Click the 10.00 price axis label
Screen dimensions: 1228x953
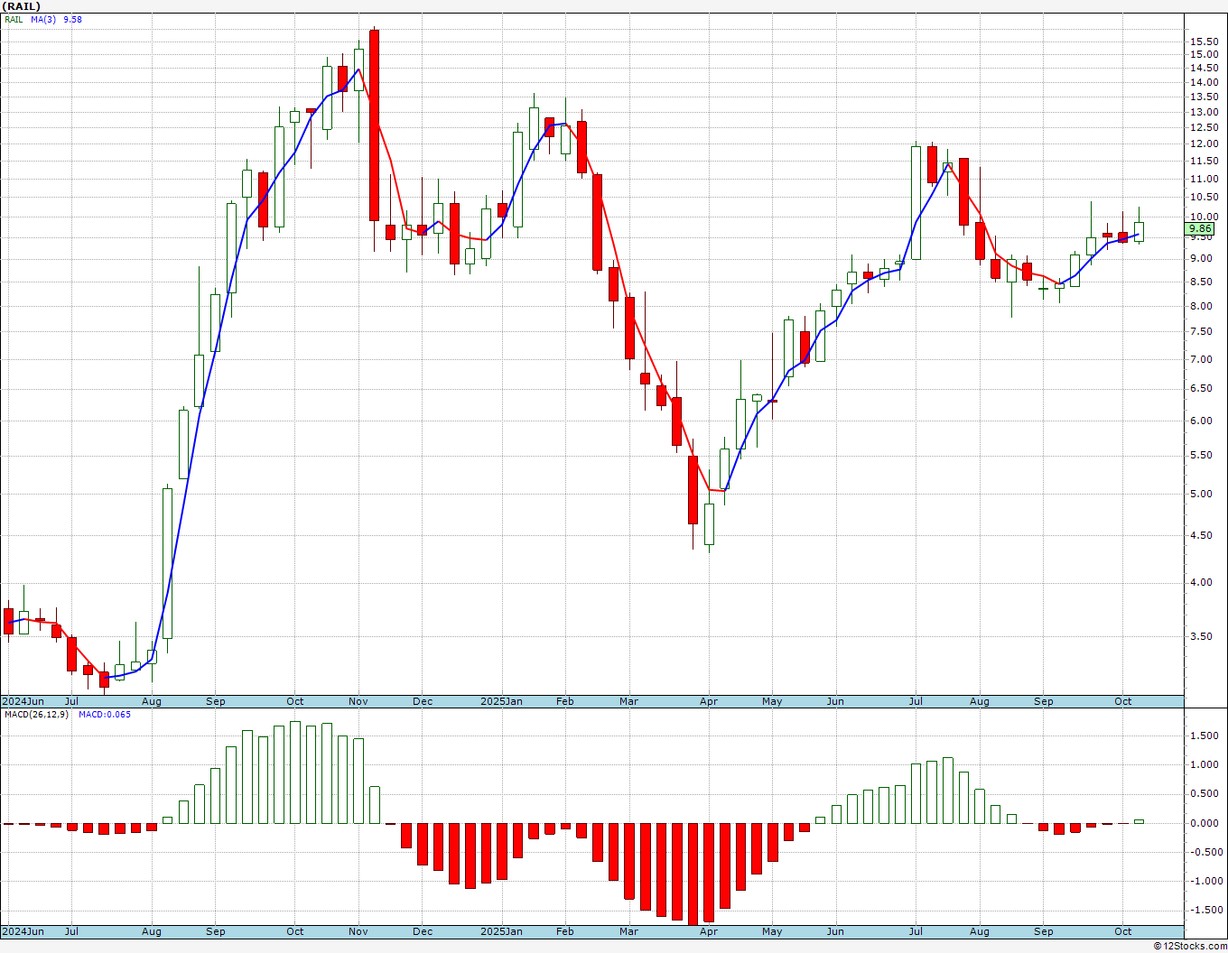coord(1205,217)
